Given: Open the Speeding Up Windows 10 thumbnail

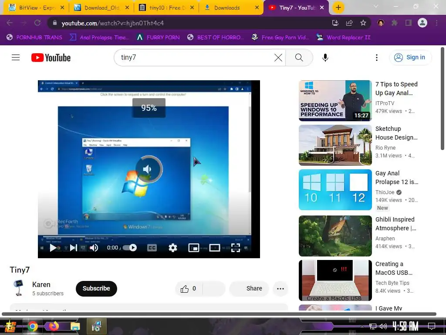Looking at the screenshot, I should 335,101.
